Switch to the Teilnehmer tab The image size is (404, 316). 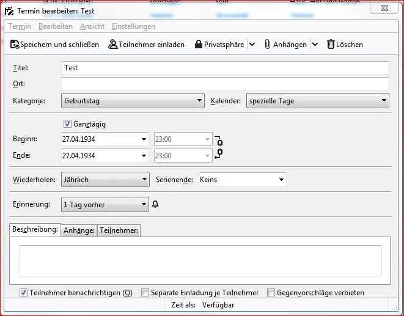[119, 230]
